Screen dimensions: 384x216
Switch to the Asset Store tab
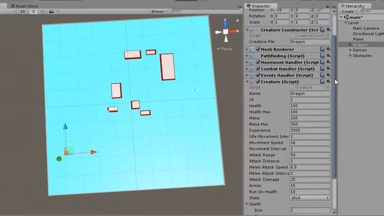click(x=25, y=6)
